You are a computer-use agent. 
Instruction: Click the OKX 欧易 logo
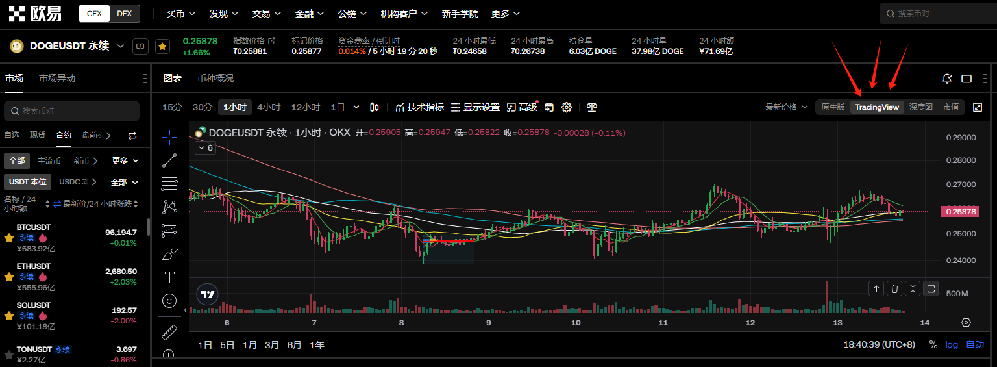pyautogui.click(x=35, y=14)
